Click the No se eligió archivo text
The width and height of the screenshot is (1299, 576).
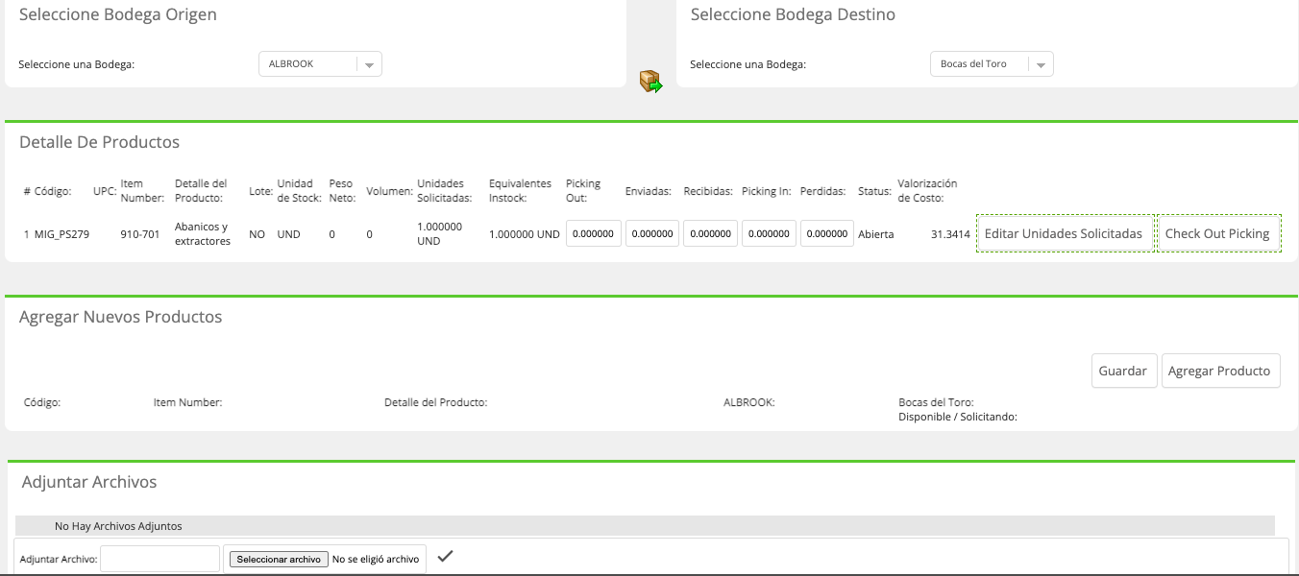click(x=376, y=559)
